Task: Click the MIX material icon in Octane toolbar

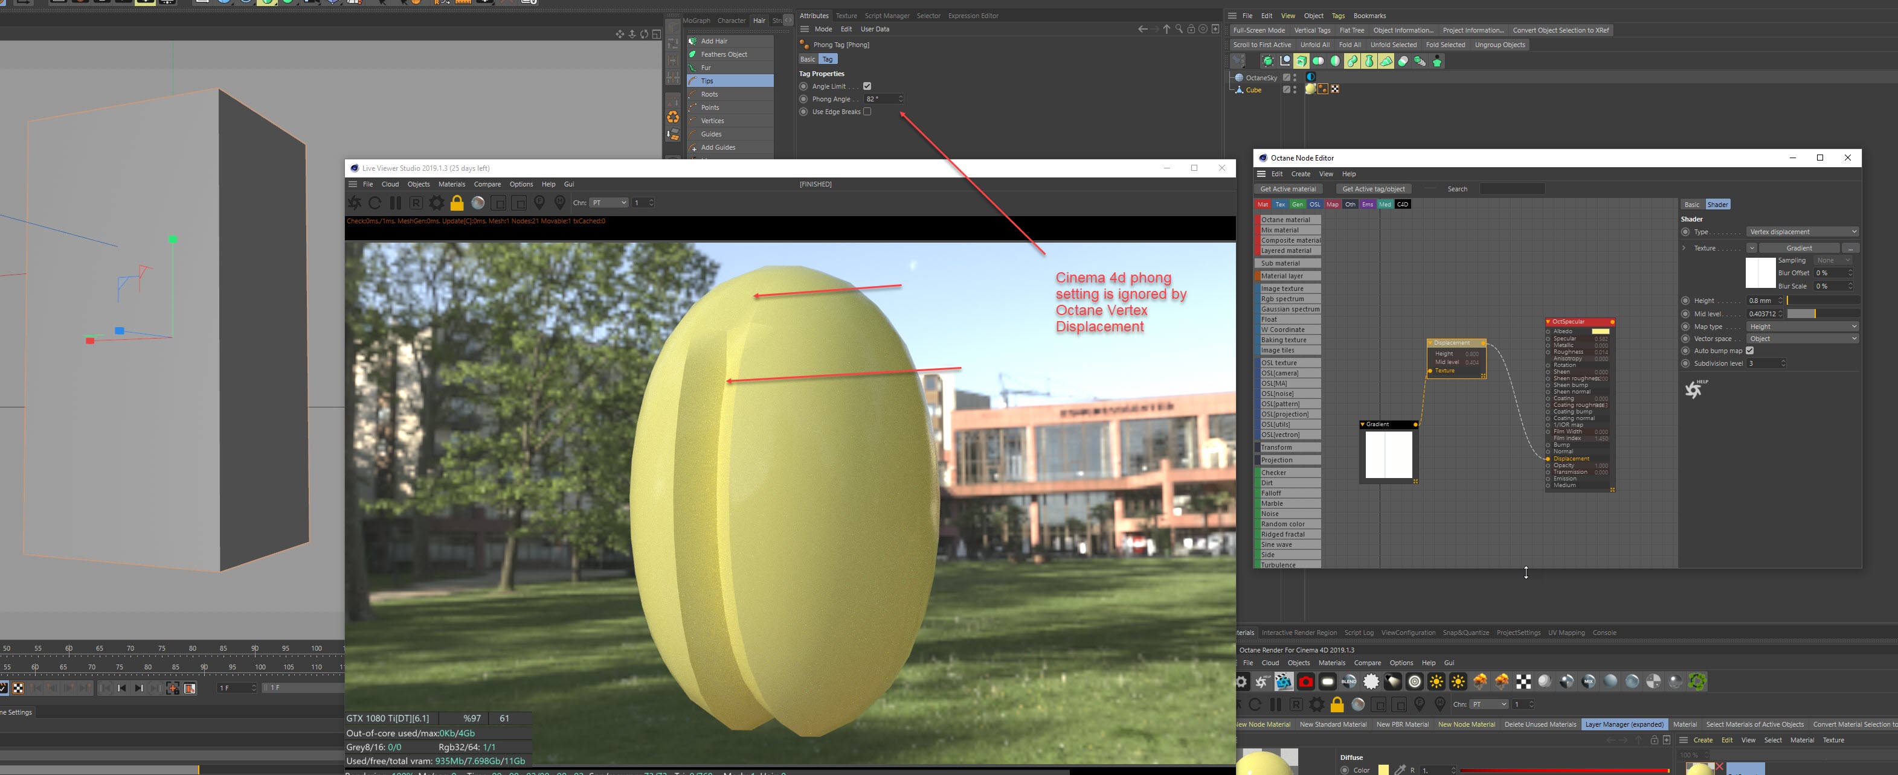Action: pyautogui.click(x=1589, y=681)
